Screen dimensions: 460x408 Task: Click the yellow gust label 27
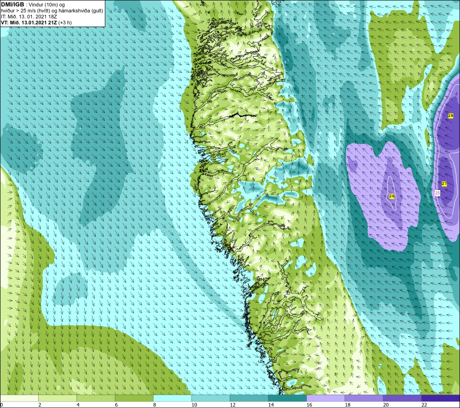(444, 184)
